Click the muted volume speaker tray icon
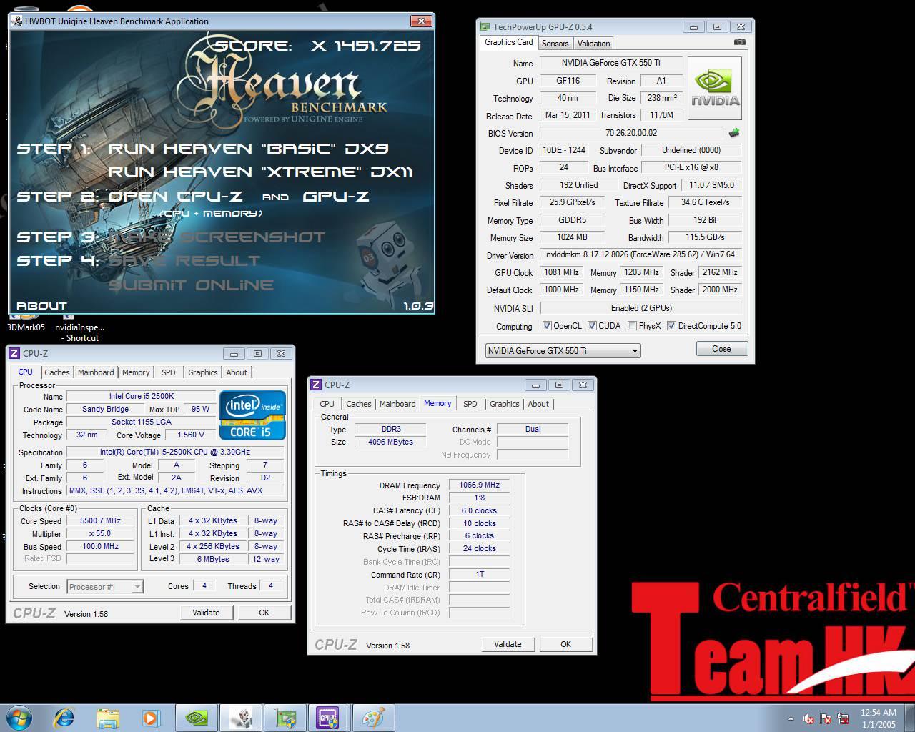 tap(808, 718)
